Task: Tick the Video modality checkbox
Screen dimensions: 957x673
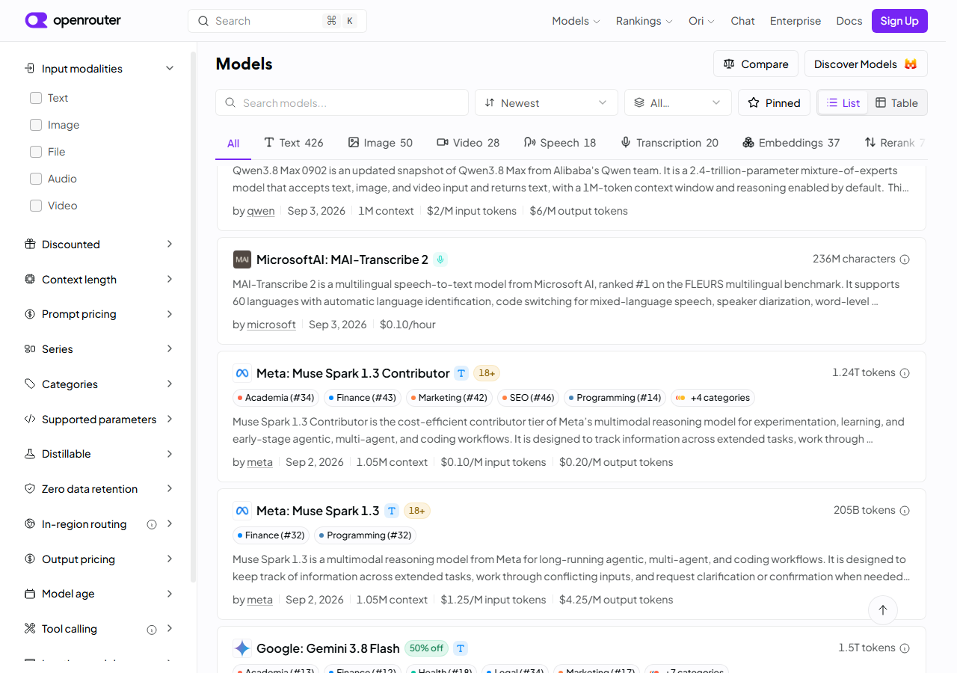Action: tap(36, 206)
